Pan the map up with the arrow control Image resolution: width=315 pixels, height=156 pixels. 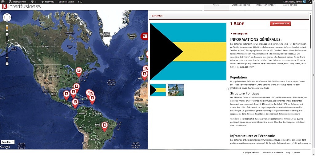(x=7, y=15)
